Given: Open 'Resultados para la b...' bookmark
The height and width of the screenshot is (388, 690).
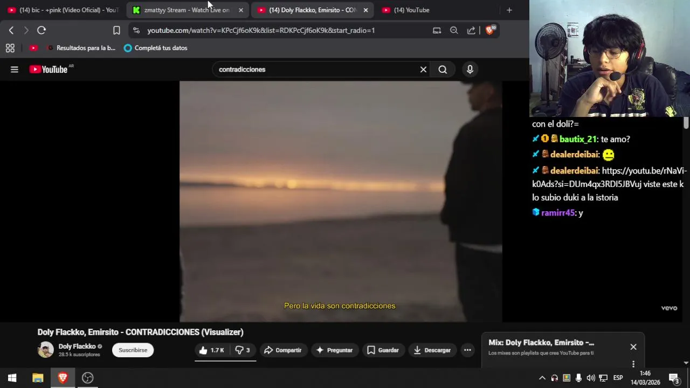Looking at the screenshot, I should click(x=81, y=48).
